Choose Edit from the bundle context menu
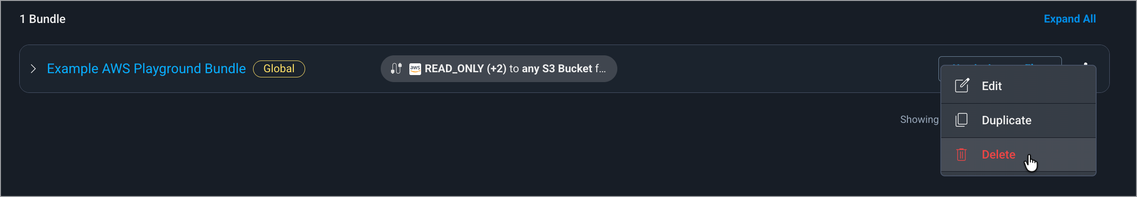 tap(1018, 86)
